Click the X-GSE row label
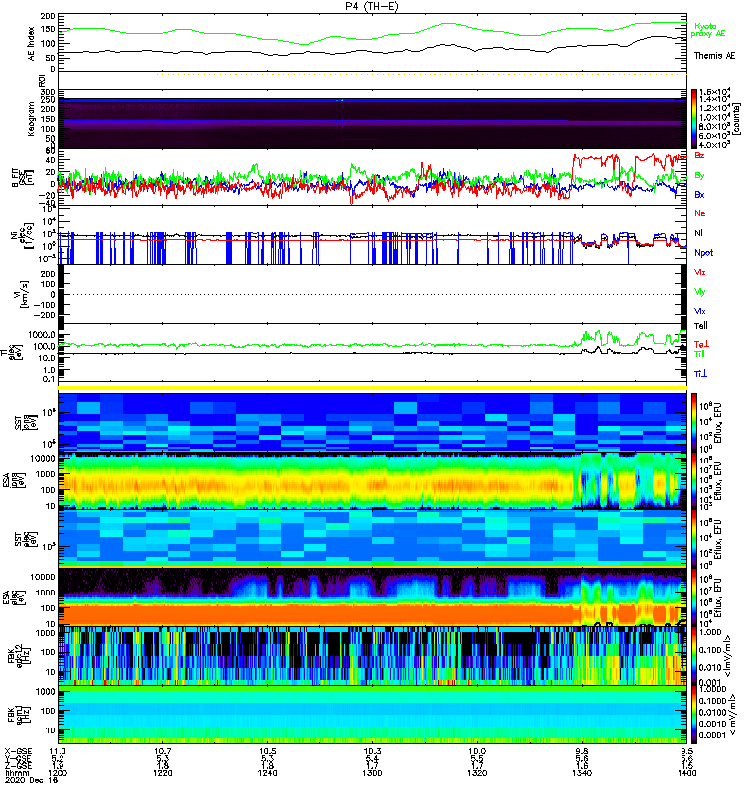The width and height of the screenshot is (744, 794). [18, 751]
